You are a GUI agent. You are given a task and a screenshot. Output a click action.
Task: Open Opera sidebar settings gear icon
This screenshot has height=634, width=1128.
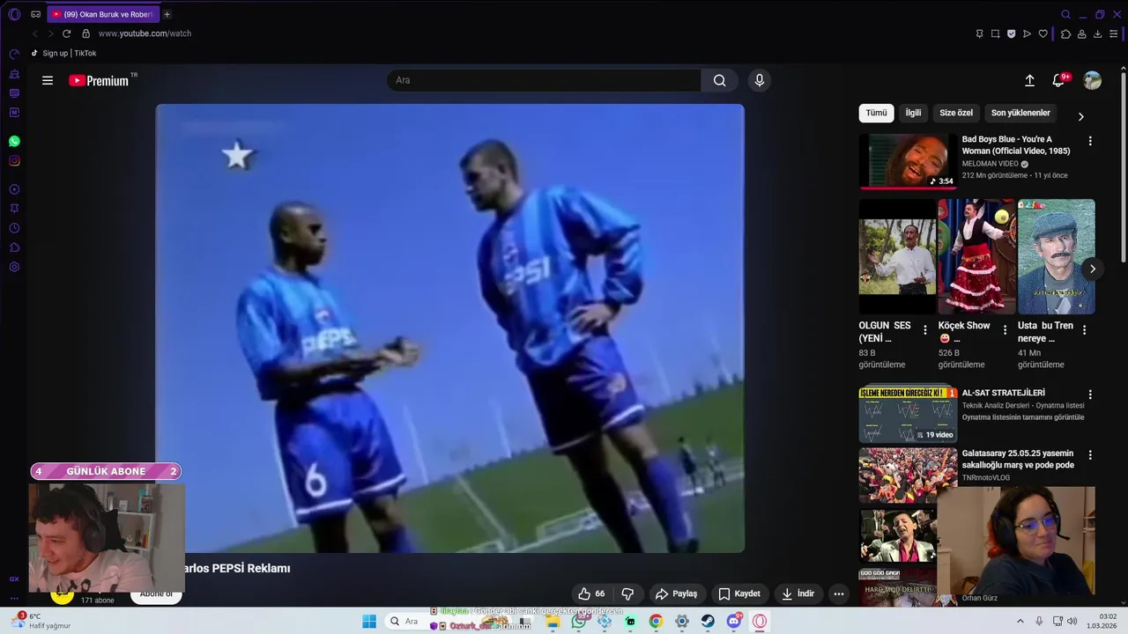pos(14,267)
